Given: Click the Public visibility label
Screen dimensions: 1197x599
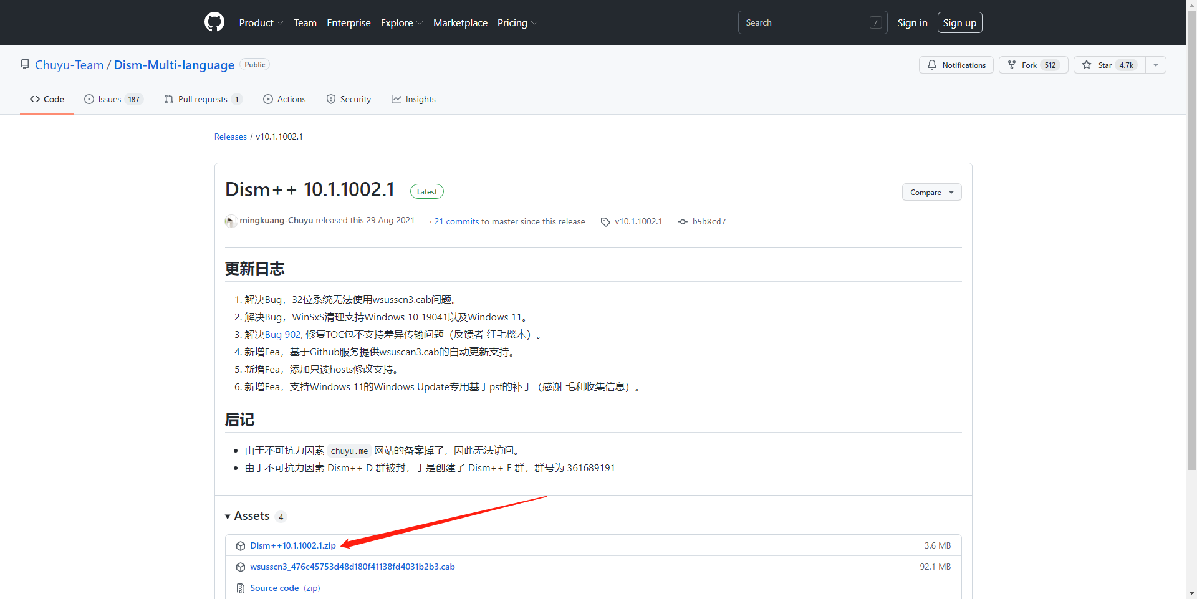Looking at the screenshot, I should pos(255,65).
